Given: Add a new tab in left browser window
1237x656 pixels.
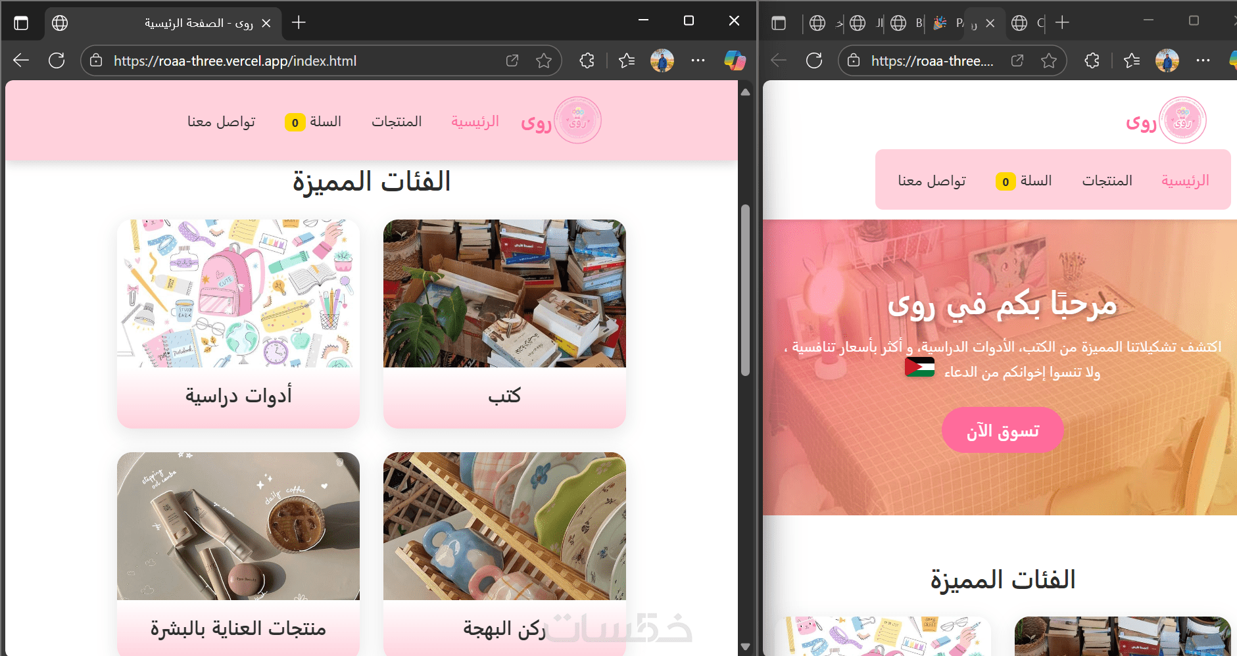Looking at the screenshot, I should point(299,23).
